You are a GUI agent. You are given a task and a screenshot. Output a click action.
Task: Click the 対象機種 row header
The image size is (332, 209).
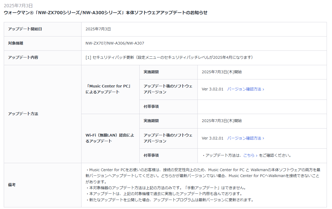(43, 43)
